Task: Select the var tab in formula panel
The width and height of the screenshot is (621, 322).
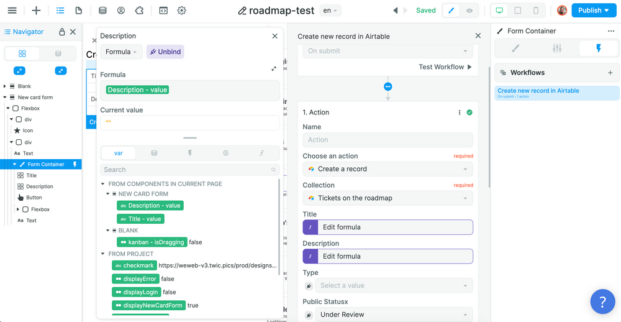Action: point(117,153)
